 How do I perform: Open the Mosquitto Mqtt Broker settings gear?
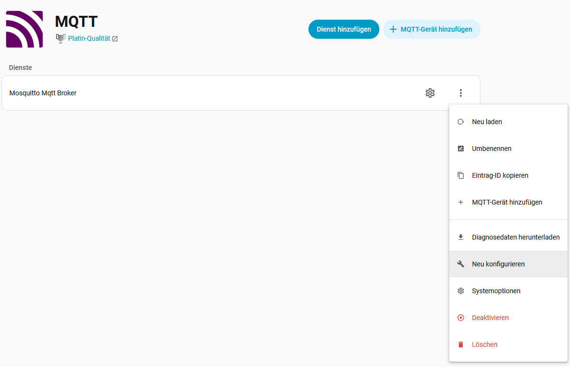[430, 93]
